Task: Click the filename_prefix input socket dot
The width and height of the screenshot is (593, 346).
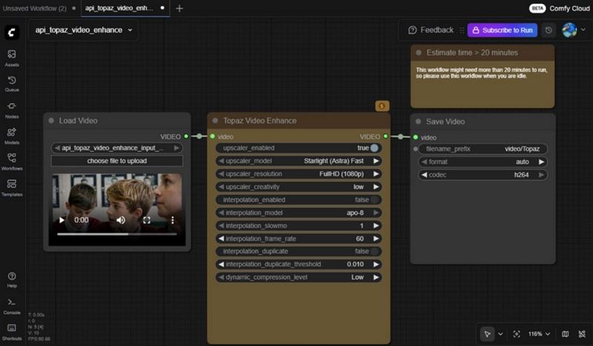Action: 416,149
